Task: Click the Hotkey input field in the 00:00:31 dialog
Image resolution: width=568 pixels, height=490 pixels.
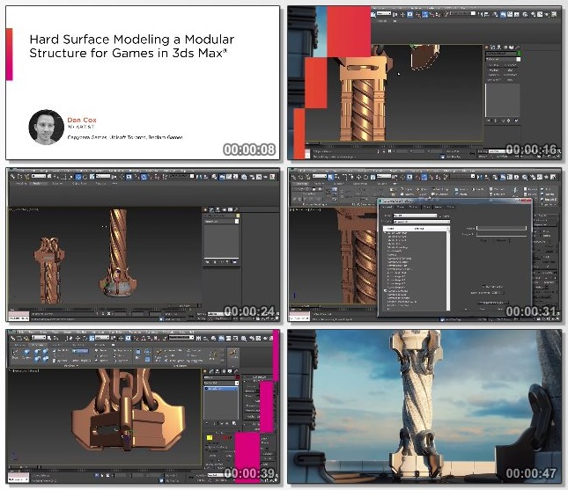Action: point(502,228)
